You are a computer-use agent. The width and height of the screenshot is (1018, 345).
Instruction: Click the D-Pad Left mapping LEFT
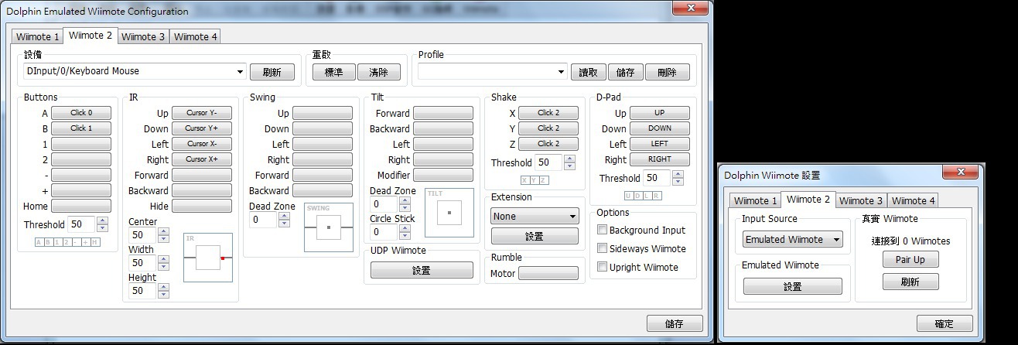click(660, 144)
